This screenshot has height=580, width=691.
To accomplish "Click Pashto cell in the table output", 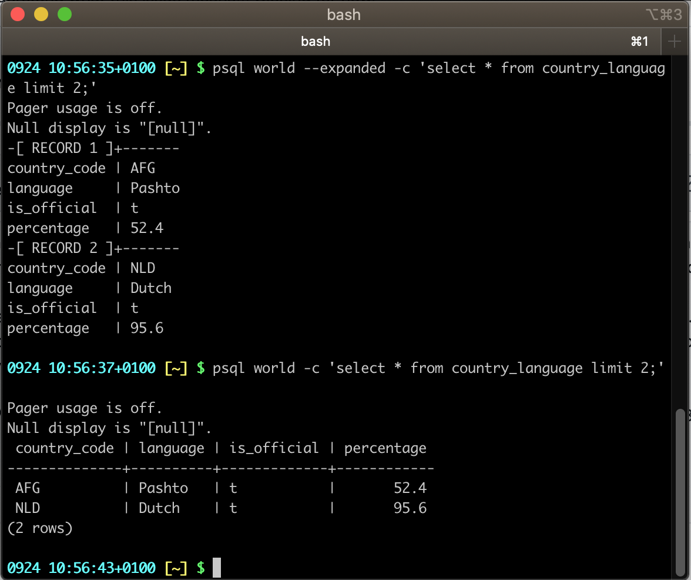I will [163, 488].
